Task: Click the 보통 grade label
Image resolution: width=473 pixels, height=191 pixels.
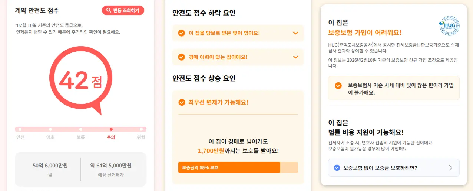Action: [x=80, y=137]
